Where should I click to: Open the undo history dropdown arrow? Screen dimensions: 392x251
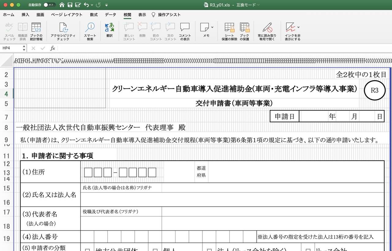click(x=92, y=5)
